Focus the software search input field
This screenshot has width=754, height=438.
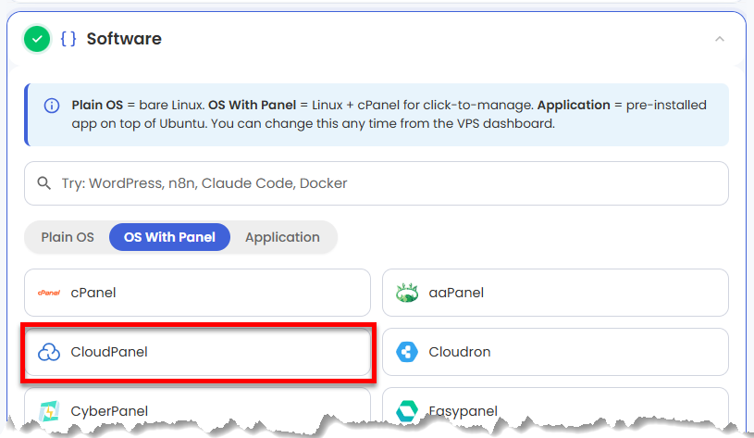coord(377,183)
